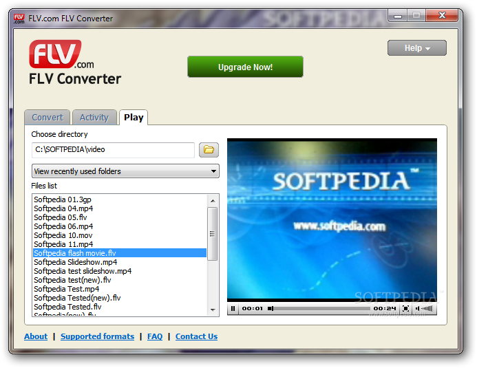The width and height of the screenshot is (477, 368).
Task: Select the Play tab
Action: coord(134,118)
